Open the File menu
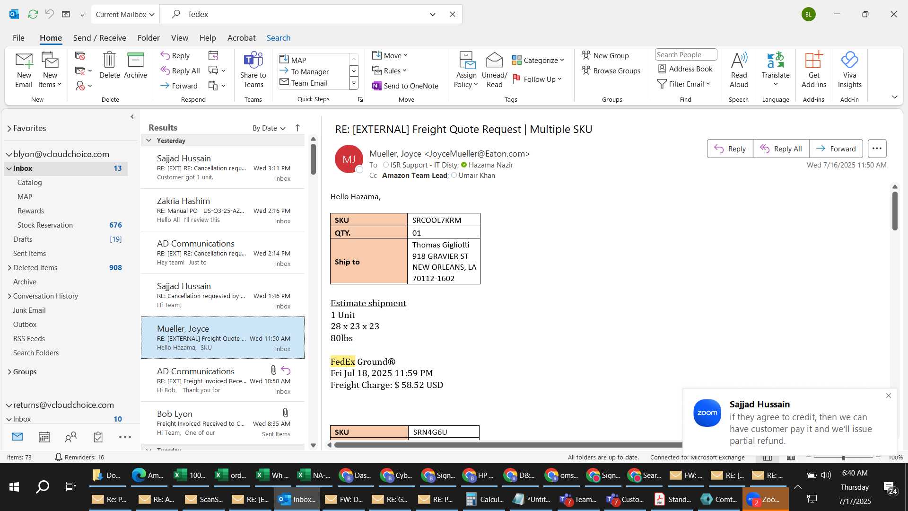The image size is (908, 511). tap(18, 38)
